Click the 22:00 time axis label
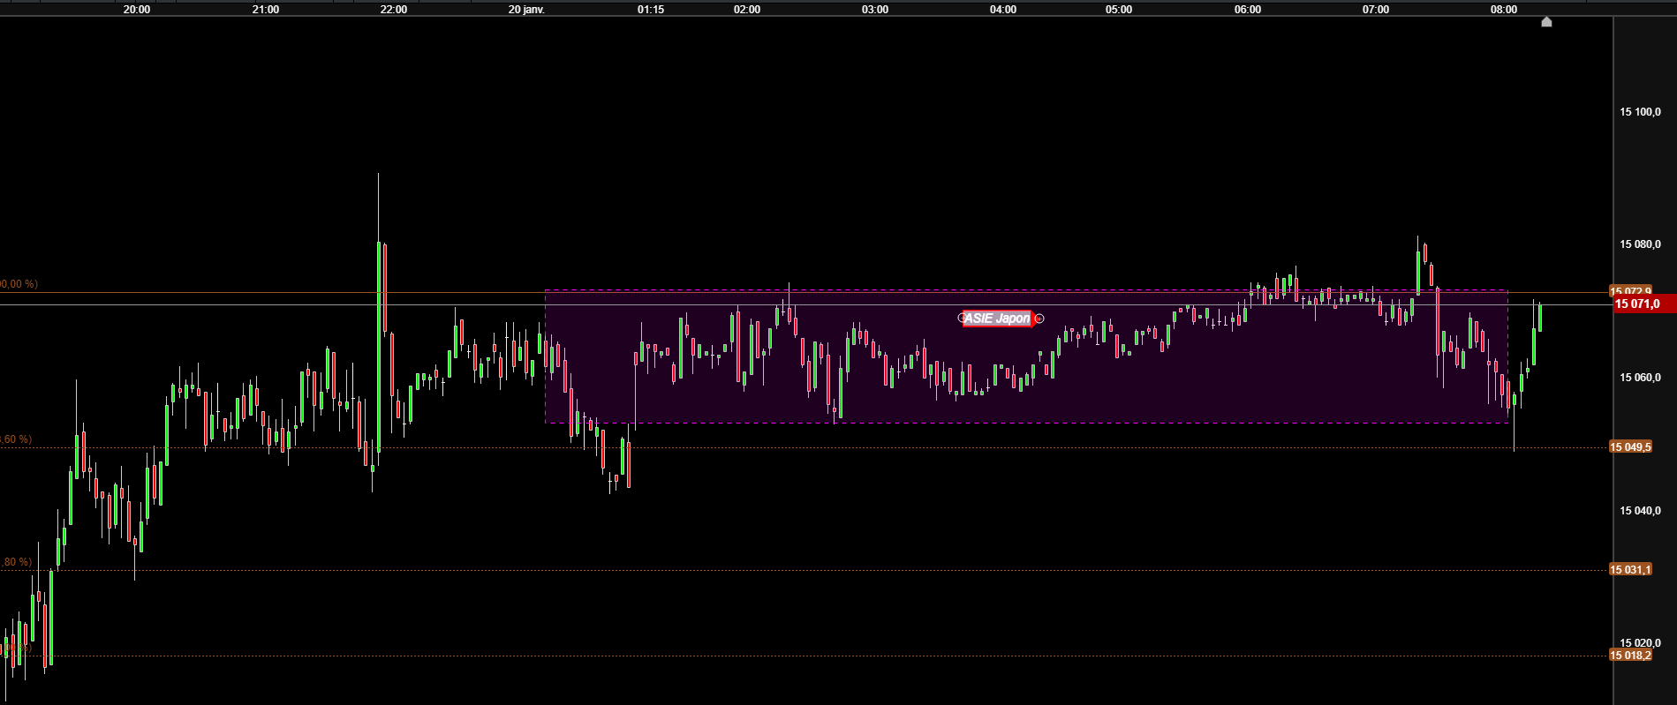 click(394, 10)
